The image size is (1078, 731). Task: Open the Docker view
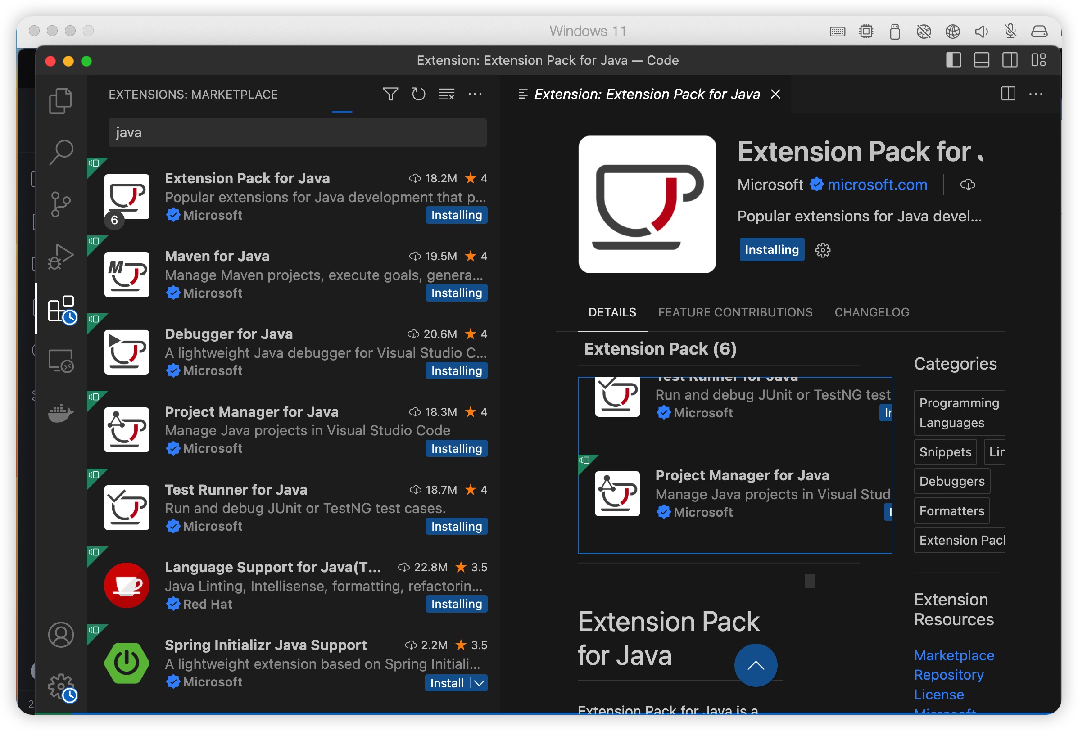(x=61, y=413)
